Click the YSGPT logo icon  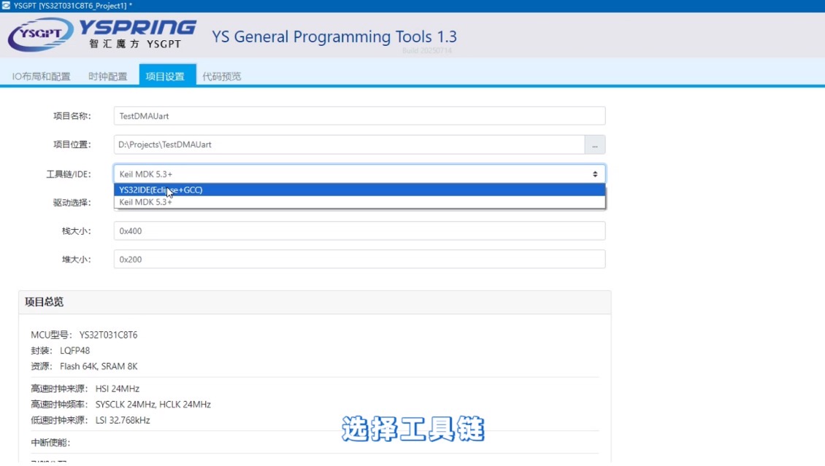pyautogui.click(x=40, y=35)
